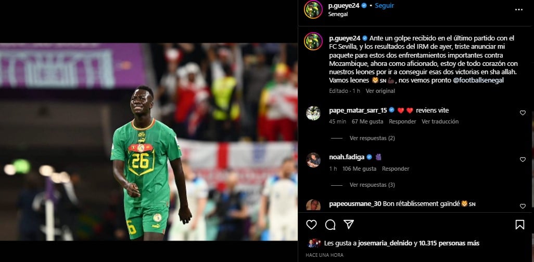Like noah.fadiga's comment heart
The image size is (534, 262).
pyautogui.click(x=523, y=159)
